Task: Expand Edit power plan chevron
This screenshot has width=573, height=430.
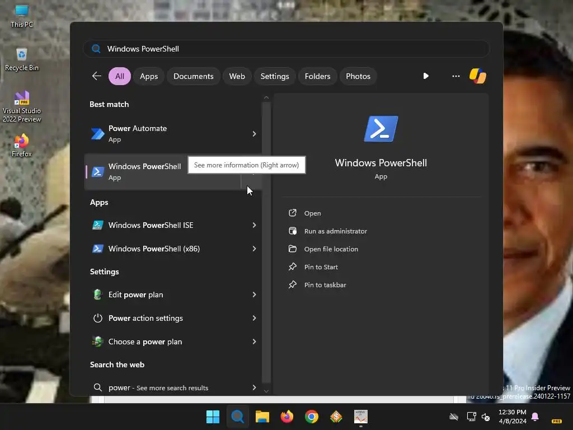Action: [254, 295]
